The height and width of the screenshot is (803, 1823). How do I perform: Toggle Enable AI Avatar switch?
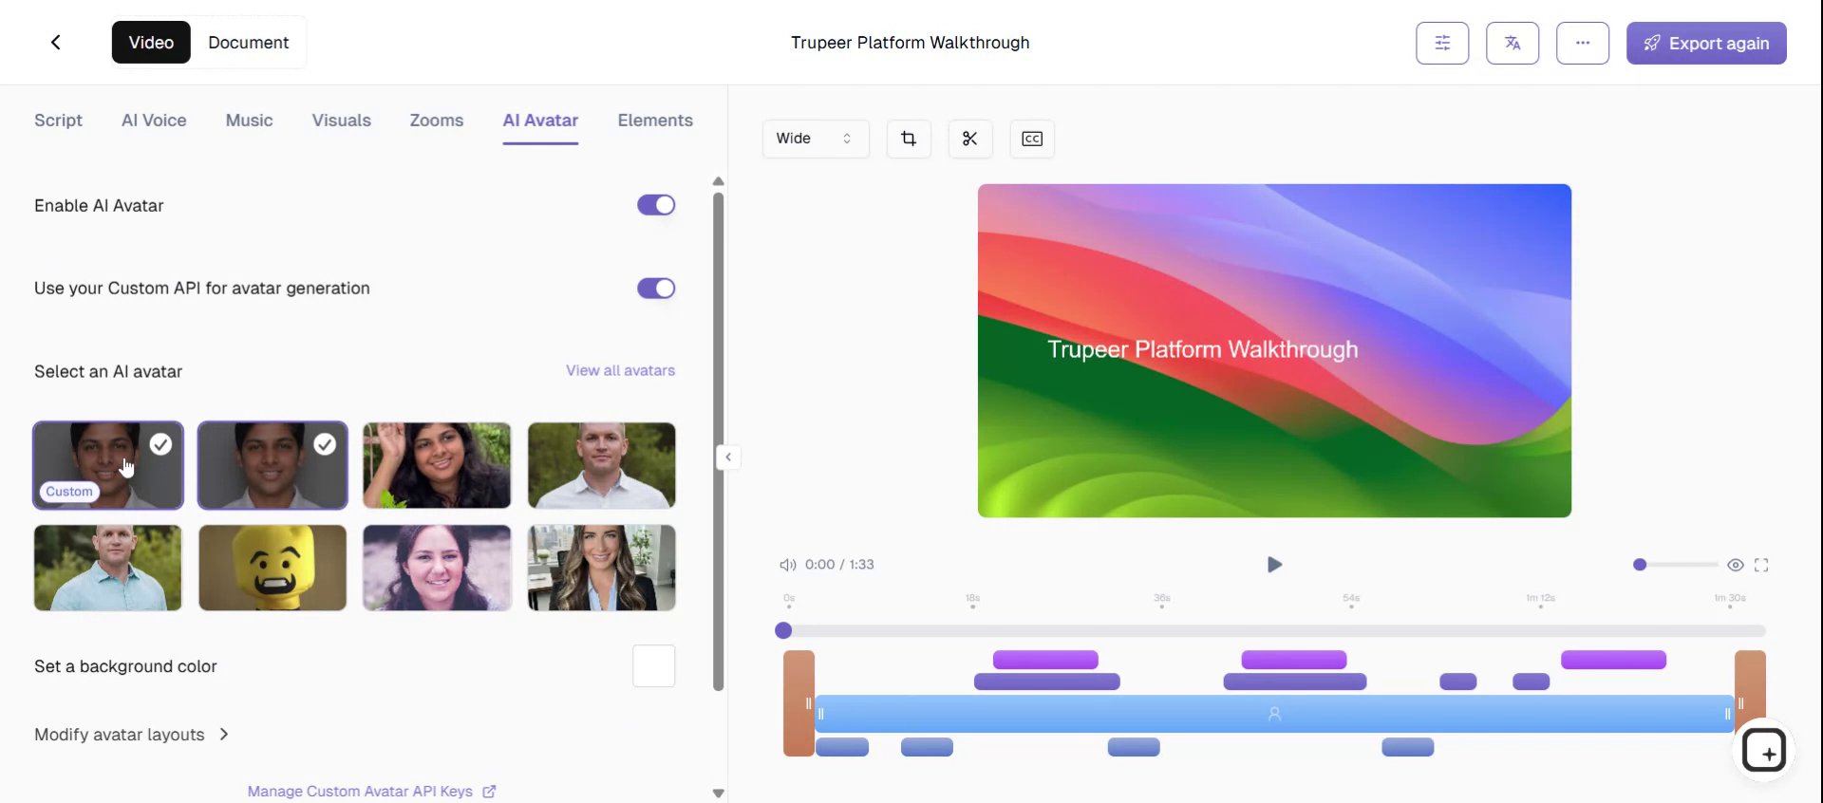[x=656, y=205]
